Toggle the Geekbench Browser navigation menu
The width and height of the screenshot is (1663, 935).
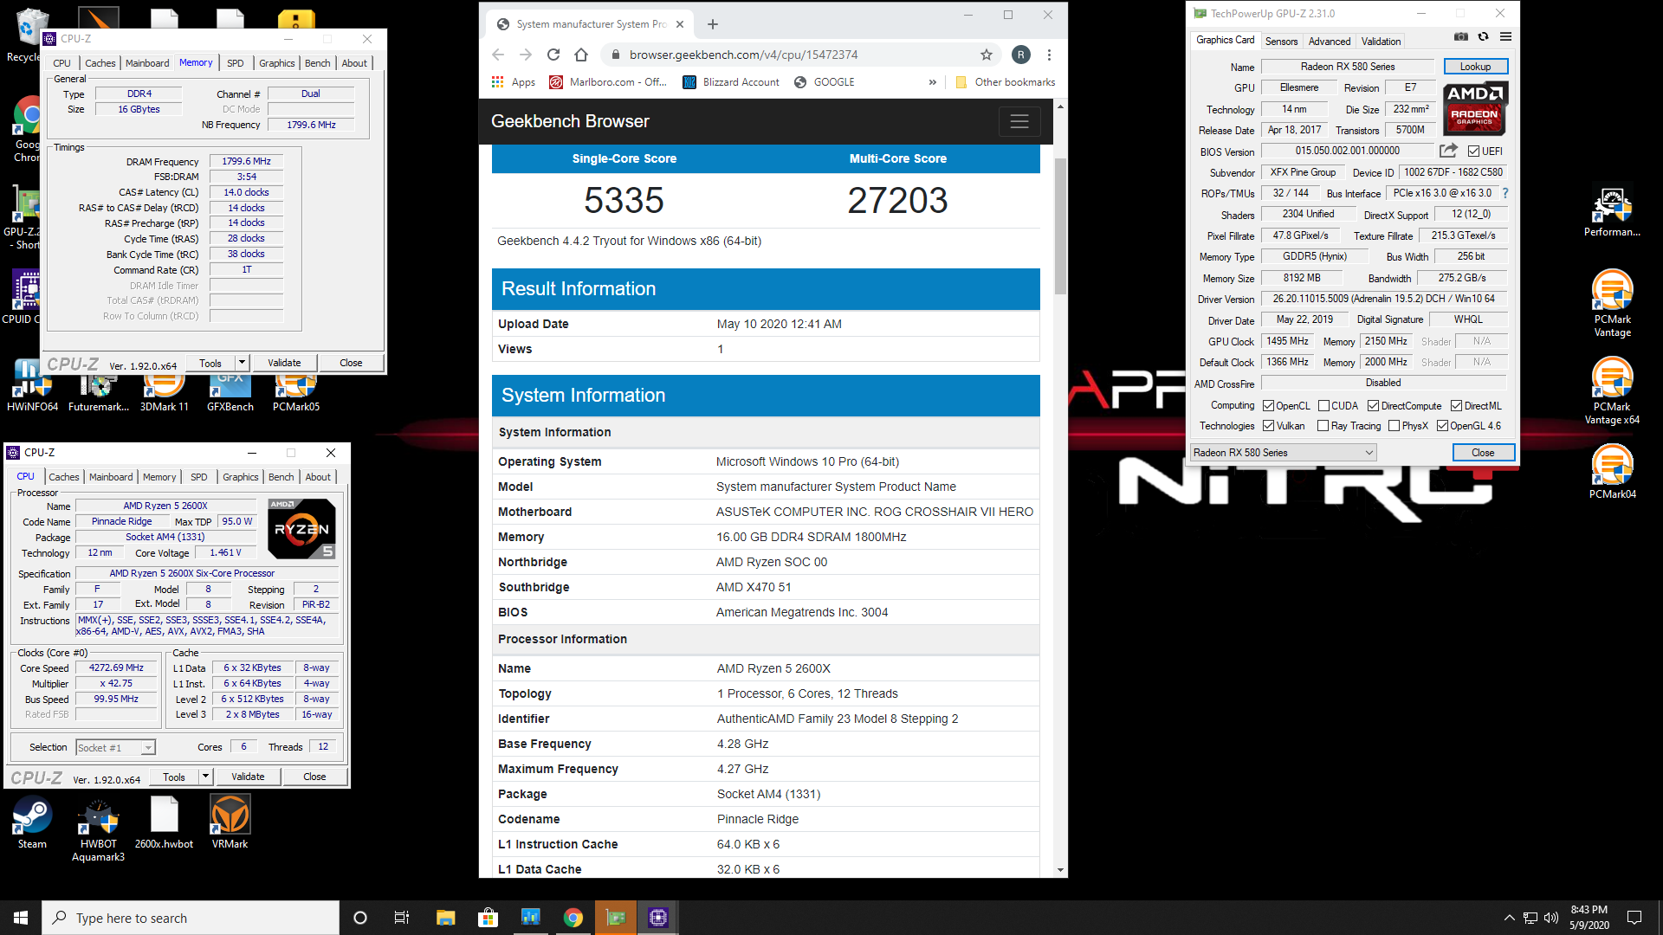[x=1019, y=122]
